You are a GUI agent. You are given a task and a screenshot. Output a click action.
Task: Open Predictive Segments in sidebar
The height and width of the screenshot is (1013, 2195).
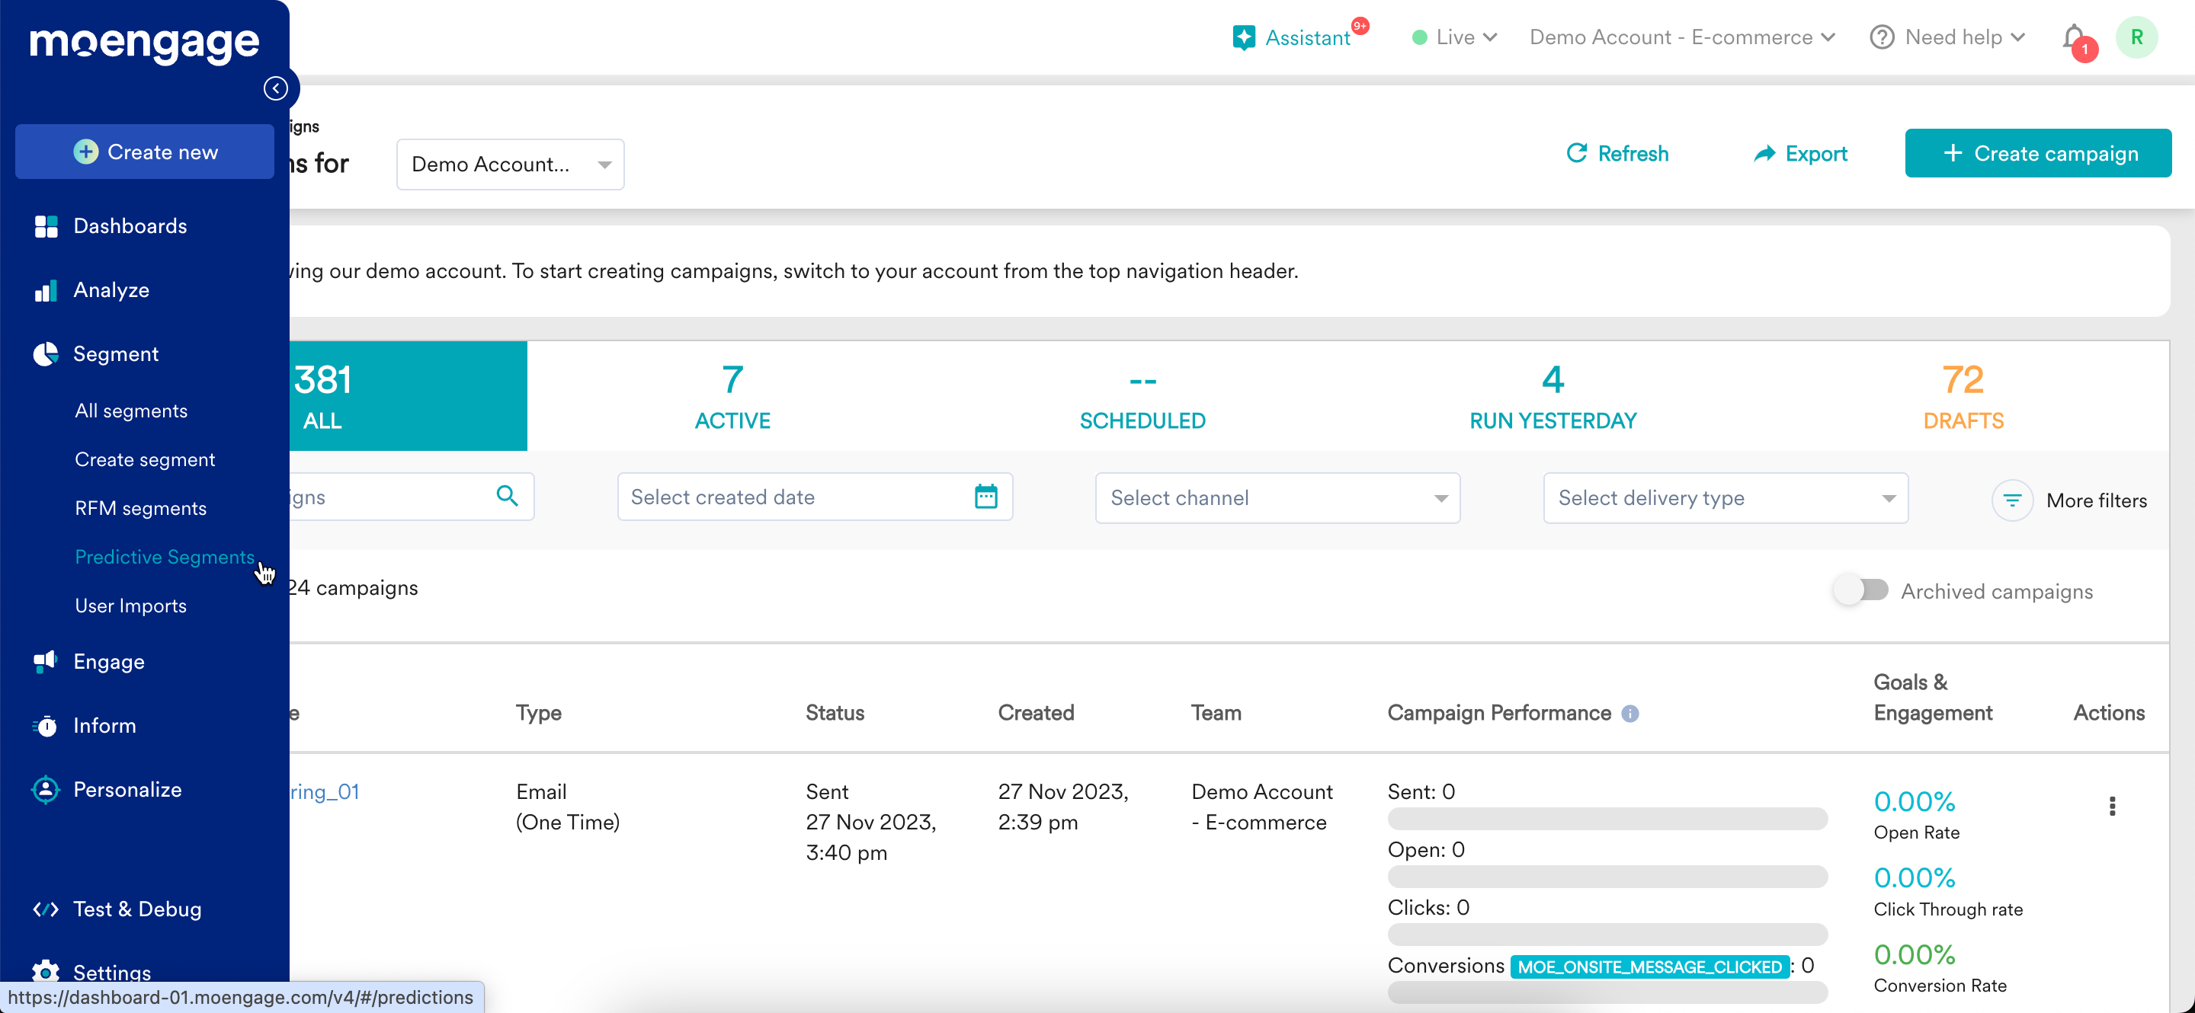point(165,557)
